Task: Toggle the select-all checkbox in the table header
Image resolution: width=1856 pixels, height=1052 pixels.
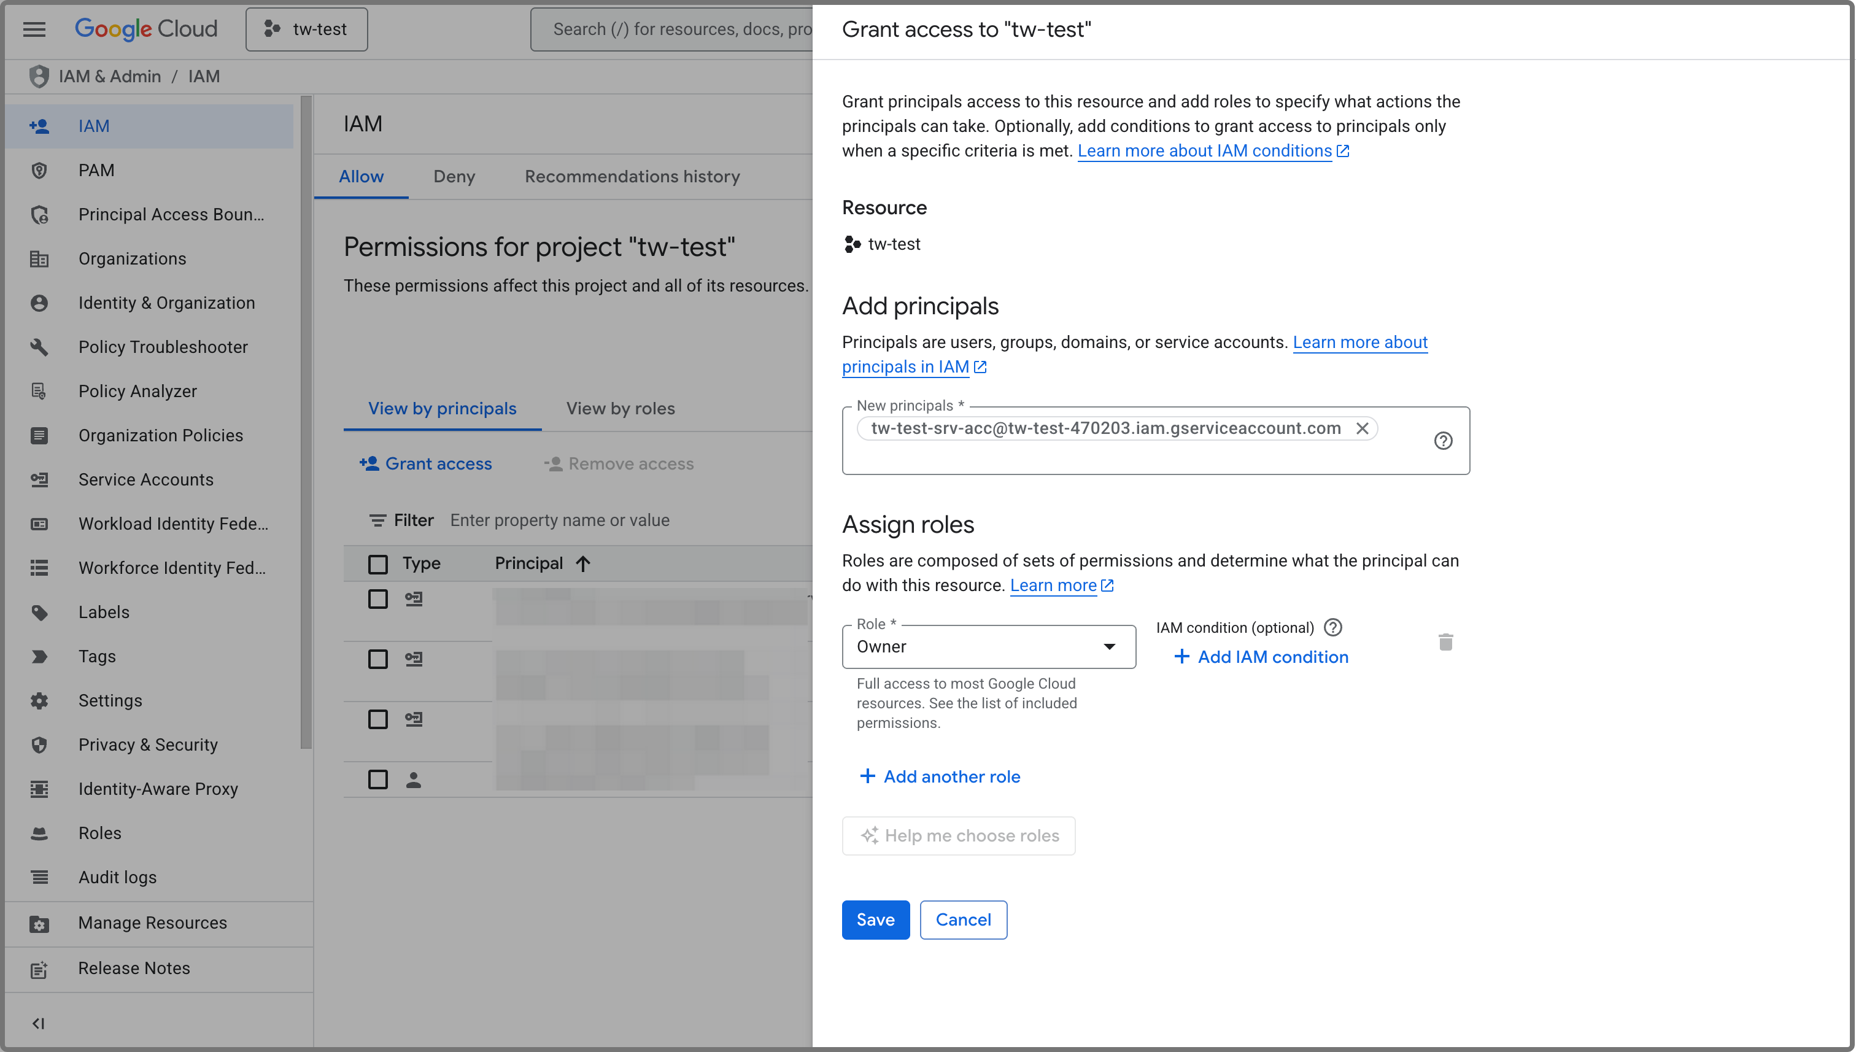Action: tap(378, 563)
